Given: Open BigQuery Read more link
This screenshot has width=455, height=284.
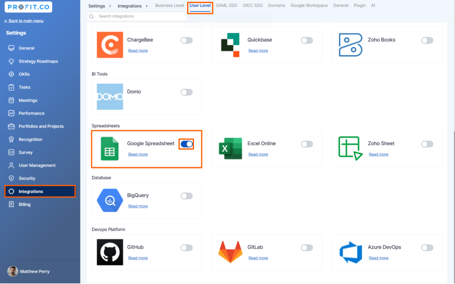Looking at the screenshot, I should [138, 206].
